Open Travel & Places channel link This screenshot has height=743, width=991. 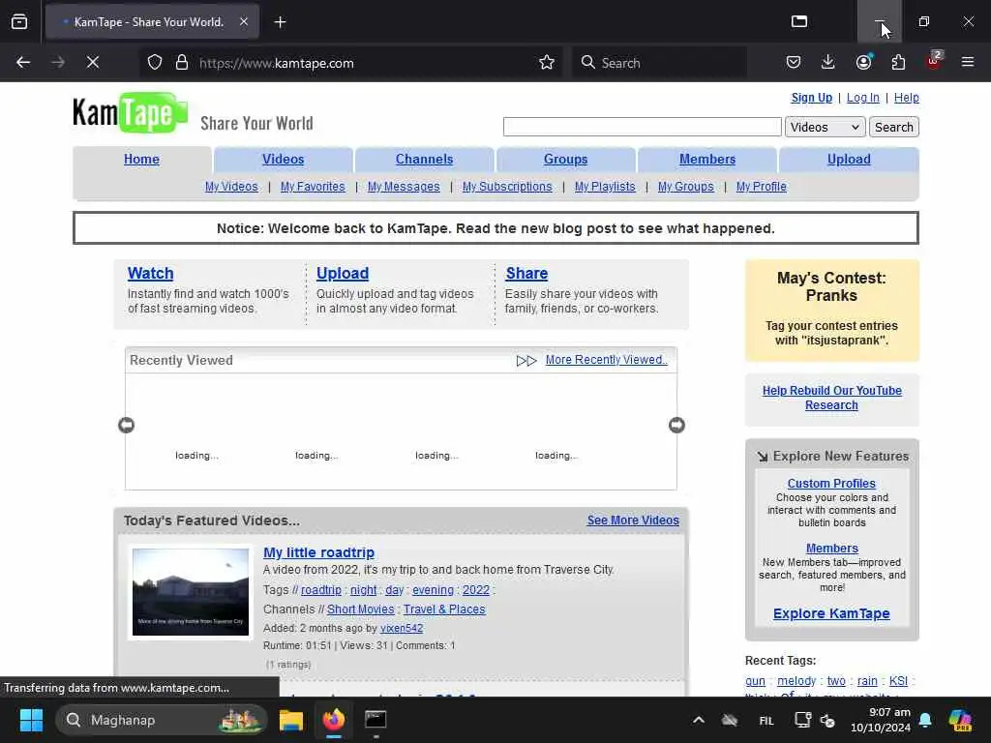(444, 609)
